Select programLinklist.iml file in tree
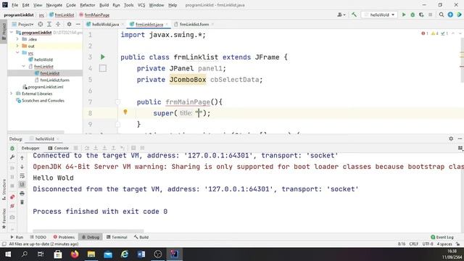 [43, 87]
